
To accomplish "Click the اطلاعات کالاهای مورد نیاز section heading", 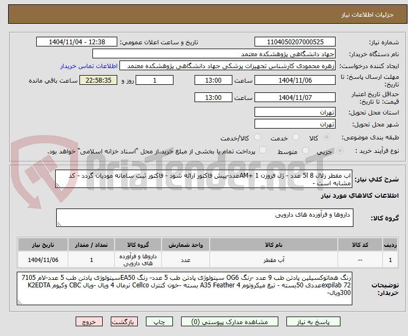I will click(359, 196).
